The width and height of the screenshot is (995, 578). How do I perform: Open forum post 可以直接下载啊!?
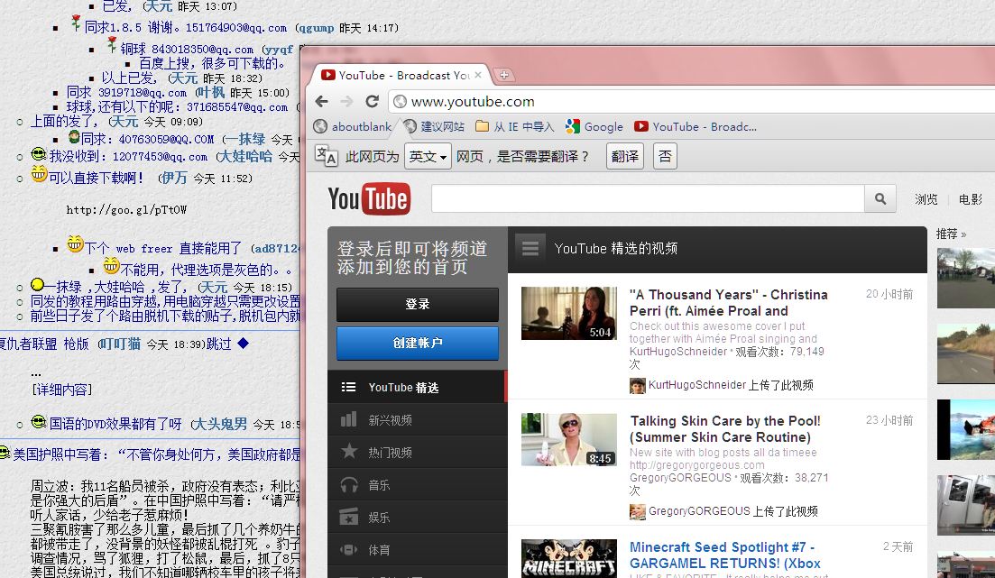tap(97, 178)
